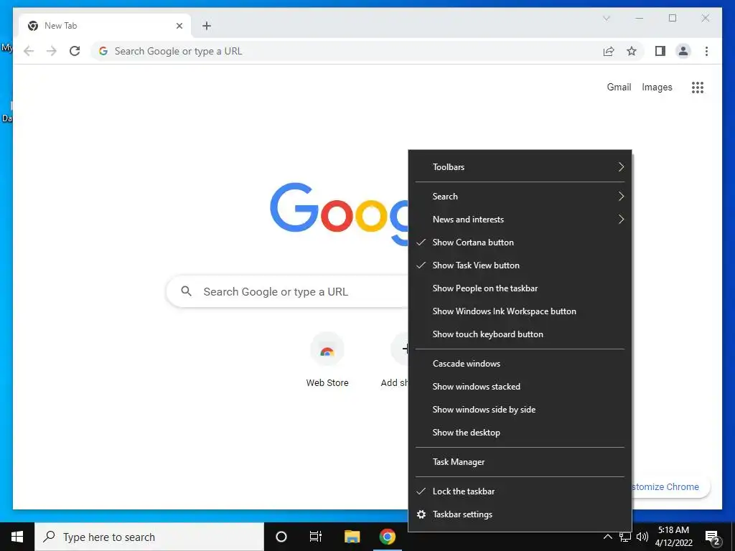Open Google apps grid
This screenshot has height=551, width=735.
tap(698, 87)
